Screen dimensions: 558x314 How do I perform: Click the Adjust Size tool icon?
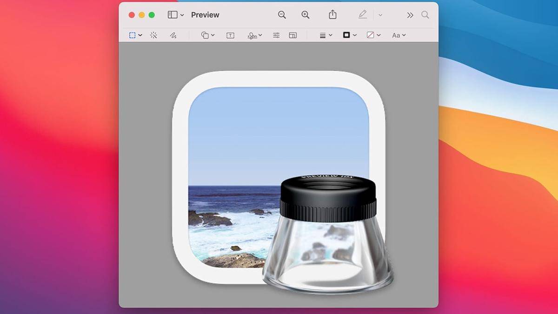292,35
